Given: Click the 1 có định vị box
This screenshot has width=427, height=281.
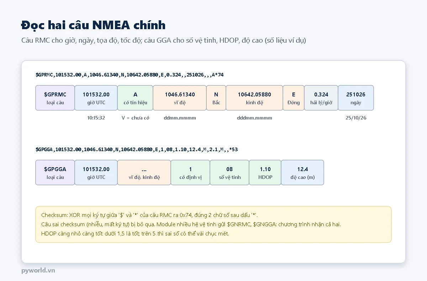Looking at the screenshot, I should tap(190, 173).
